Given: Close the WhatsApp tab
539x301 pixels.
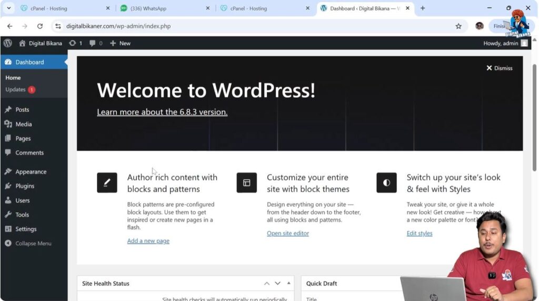Looking at the screenshot, I should tap(207, 8).
